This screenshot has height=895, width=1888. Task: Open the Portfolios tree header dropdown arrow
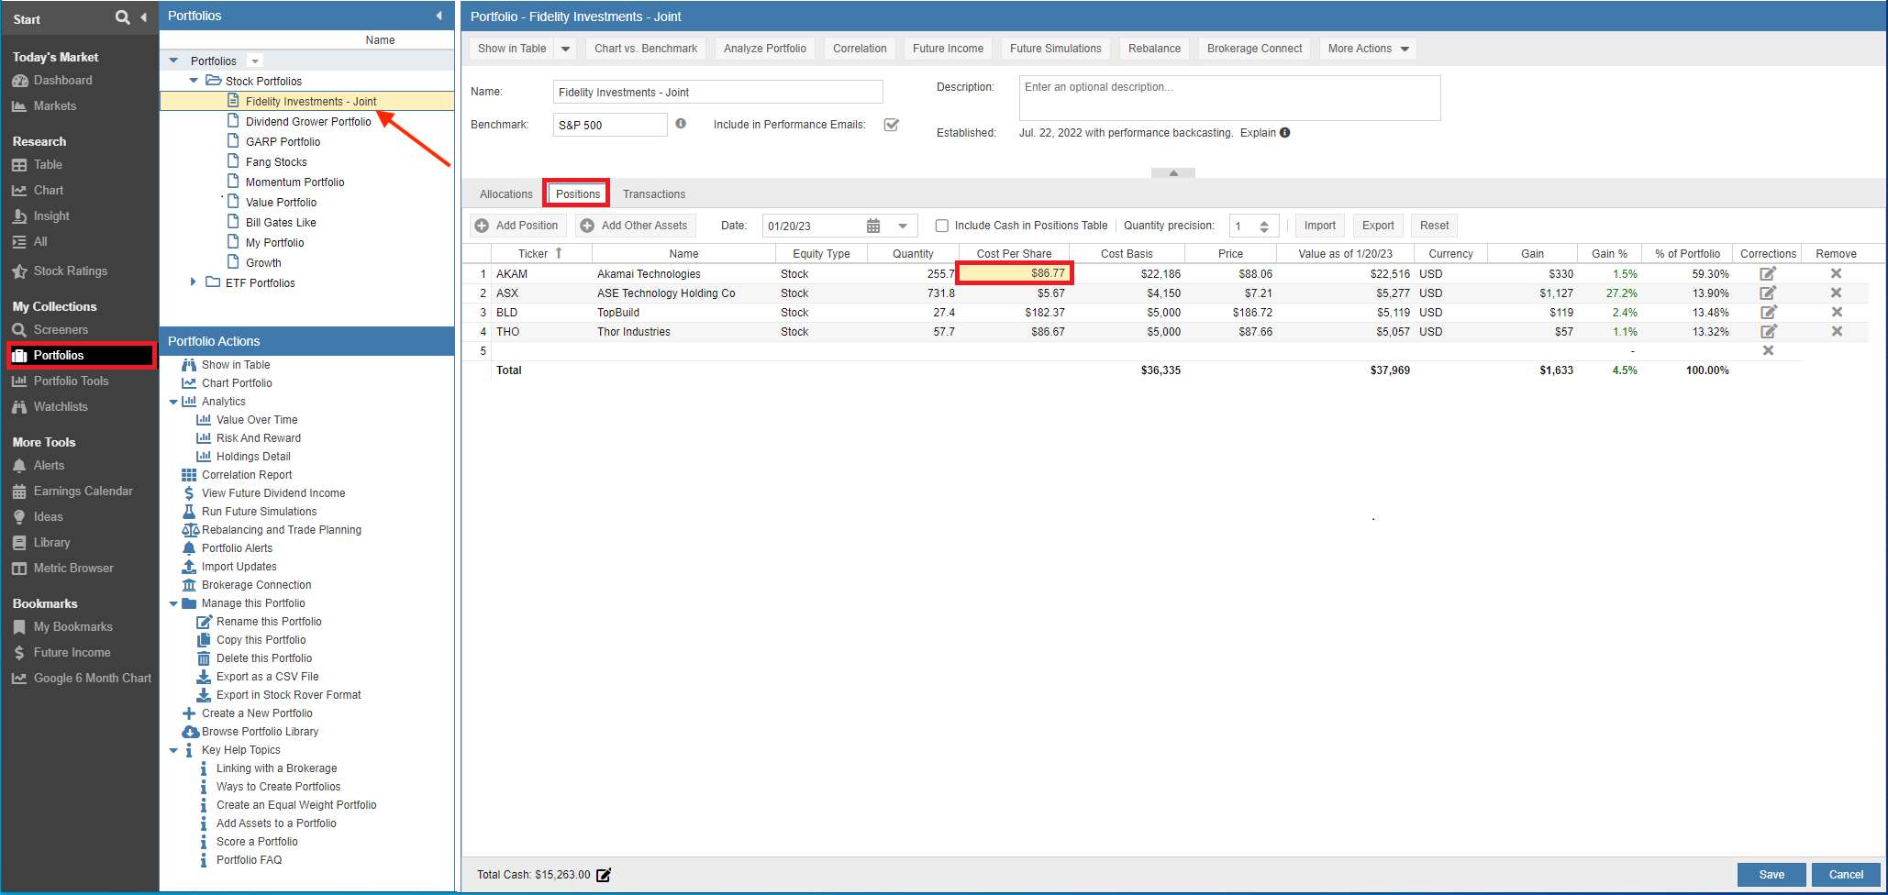[256, 61]
